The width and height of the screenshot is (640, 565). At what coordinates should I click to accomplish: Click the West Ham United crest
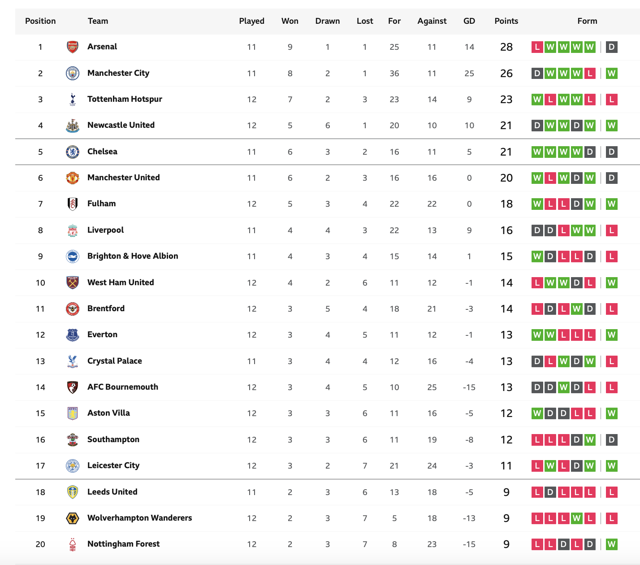[73, 282]
